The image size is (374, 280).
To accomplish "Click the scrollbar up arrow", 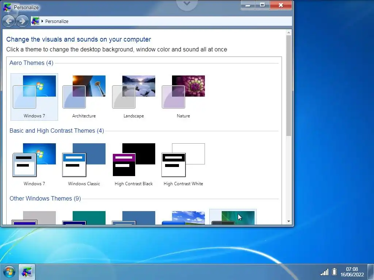I will (x=289, y=32).
